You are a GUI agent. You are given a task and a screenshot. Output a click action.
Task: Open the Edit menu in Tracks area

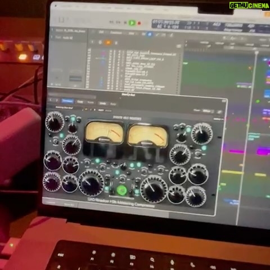pyautogui.click(x=101, y=32)
